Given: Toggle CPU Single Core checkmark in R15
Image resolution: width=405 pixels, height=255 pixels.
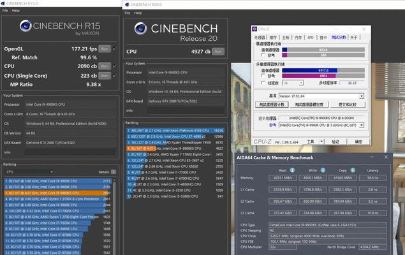Looking at the screenshot, I should tap(115, 76).
